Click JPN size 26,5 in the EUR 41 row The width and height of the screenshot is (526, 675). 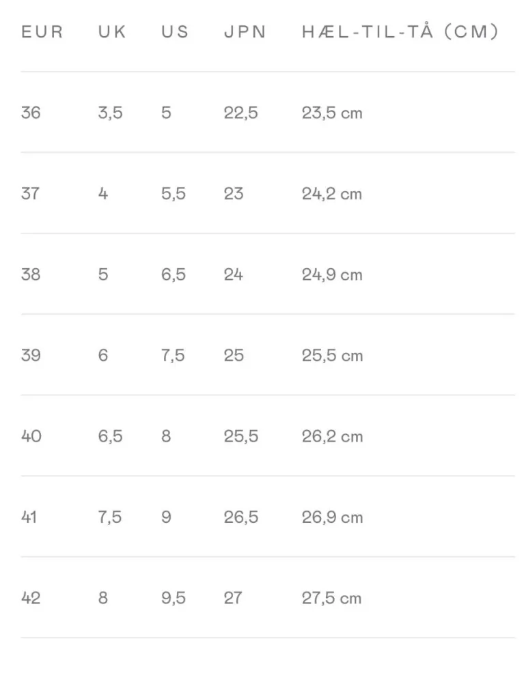coord(241,517)
